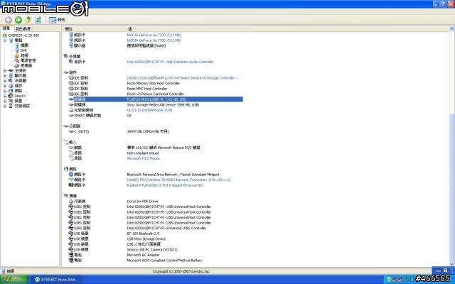Click the Bluetooth icon in the Personal Area Network row

click(71, 174)
